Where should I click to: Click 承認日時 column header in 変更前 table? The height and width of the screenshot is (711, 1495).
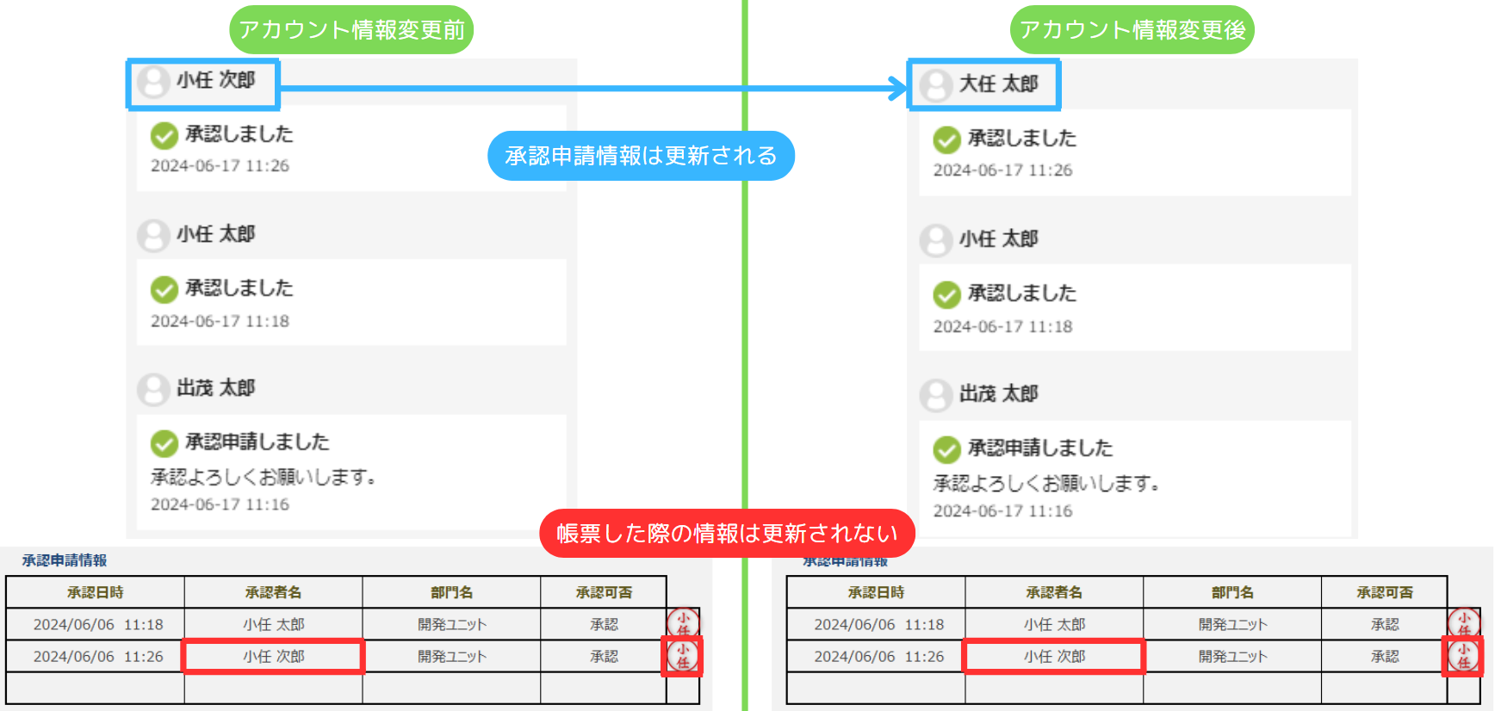click(96, 592)
